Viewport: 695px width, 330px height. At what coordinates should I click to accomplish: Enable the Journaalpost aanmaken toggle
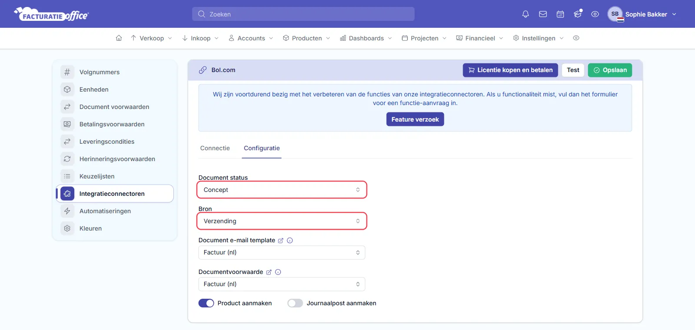(295, 303)
